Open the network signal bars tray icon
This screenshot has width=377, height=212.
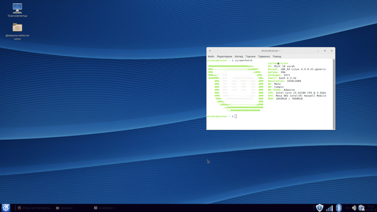point(329,208)
